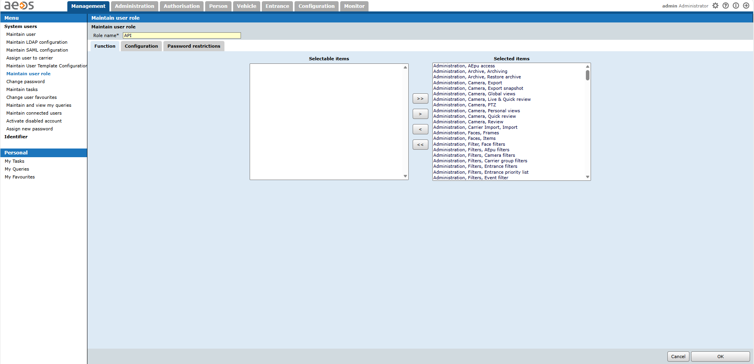Open Maintain LDAP configuration
This screenshot has width=754, height=364.
click(x=37, y=42)
